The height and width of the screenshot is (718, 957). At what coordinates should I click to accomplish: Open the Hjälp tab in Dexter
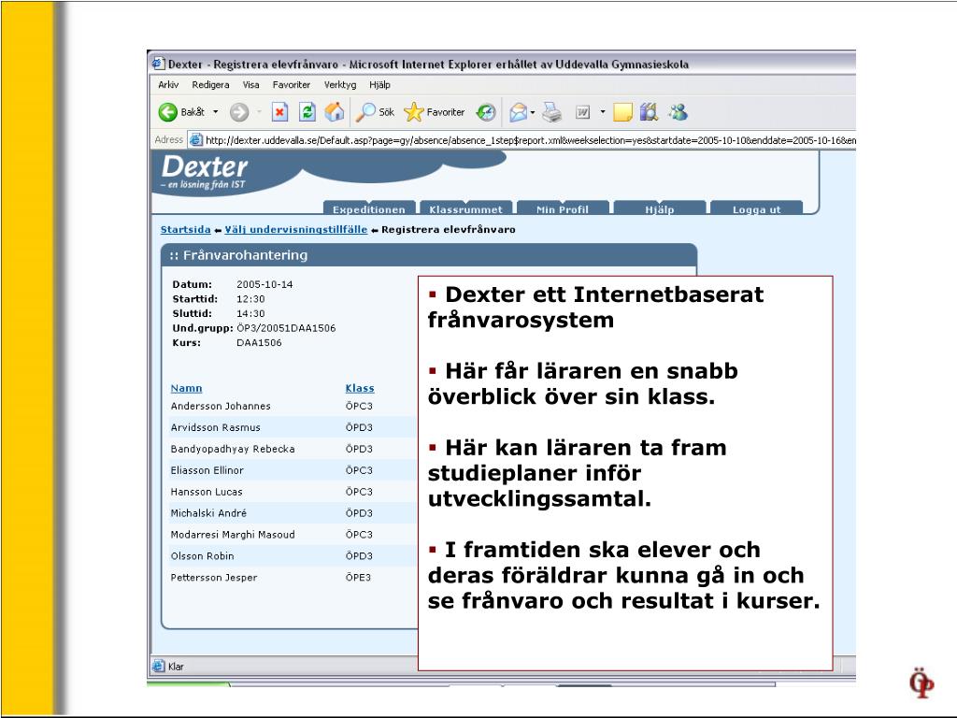[660, 208]
